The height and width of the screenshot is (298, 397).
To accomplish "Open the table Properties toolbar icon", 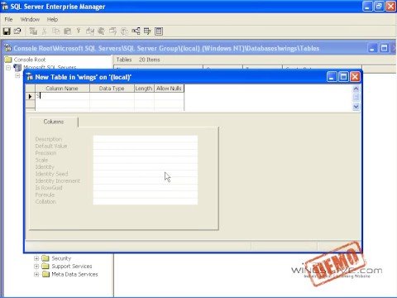I will pos(17,31).
